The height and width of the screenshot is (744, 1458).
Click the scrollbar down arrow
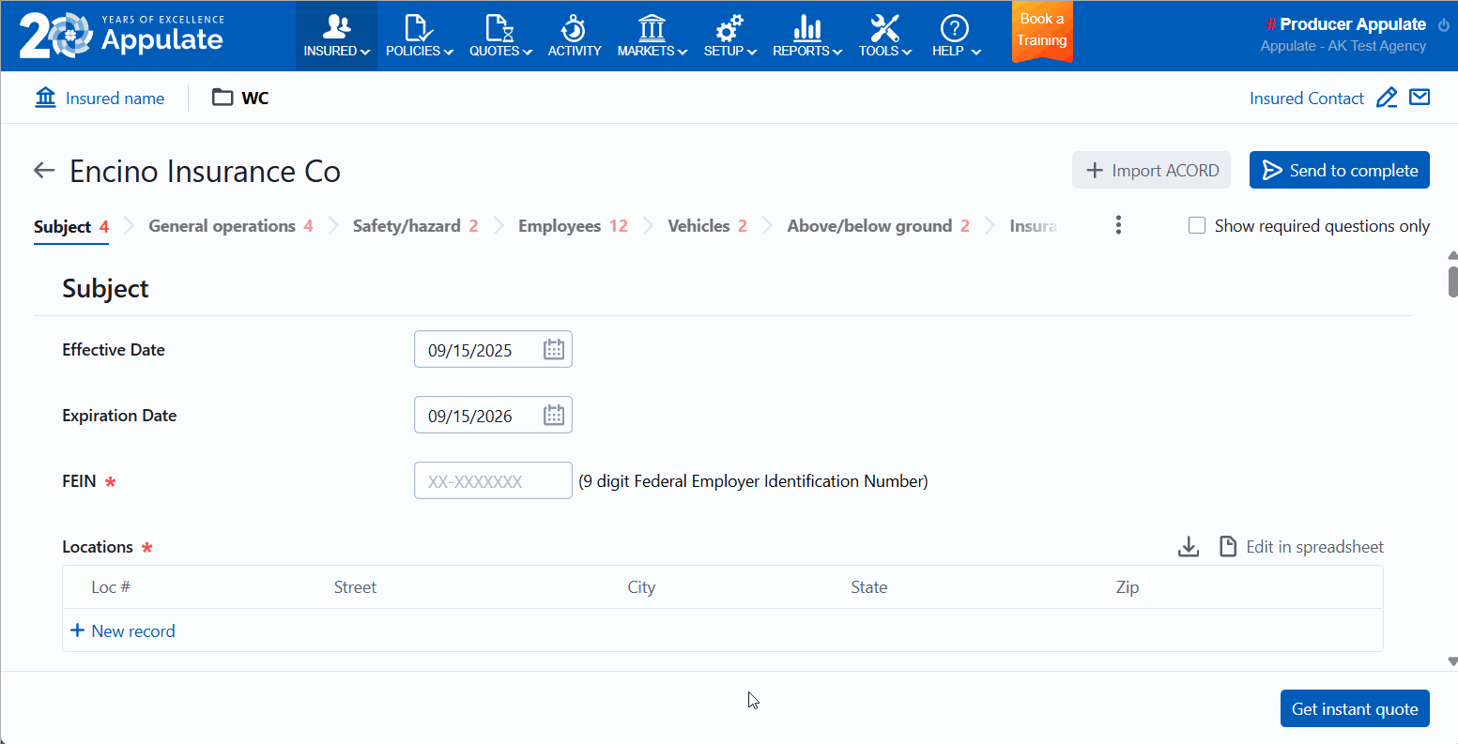point(1452,661)
